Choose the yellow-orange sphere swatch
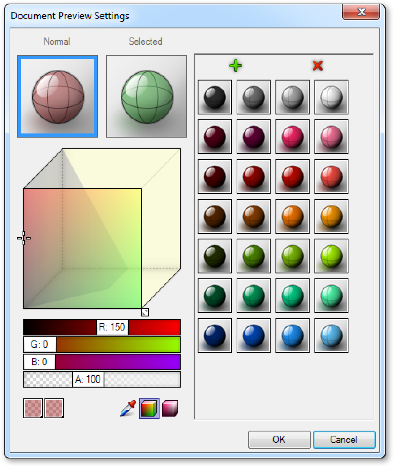394x467 pixels. [x=331, y=216]
